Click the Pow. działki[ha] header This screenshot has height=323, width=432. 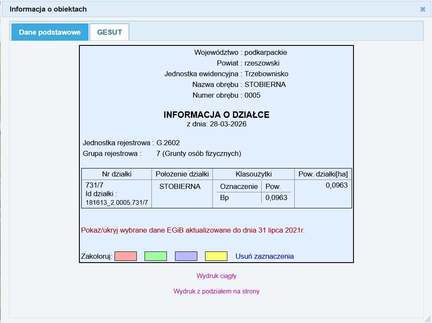[x=323, y=174]
